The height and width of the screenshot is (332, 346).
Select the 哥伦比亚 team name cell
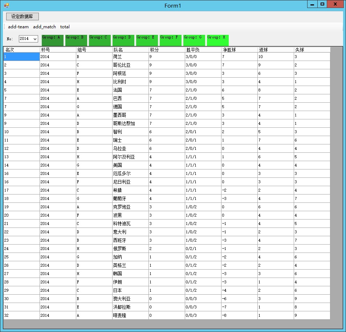point(130,65)
